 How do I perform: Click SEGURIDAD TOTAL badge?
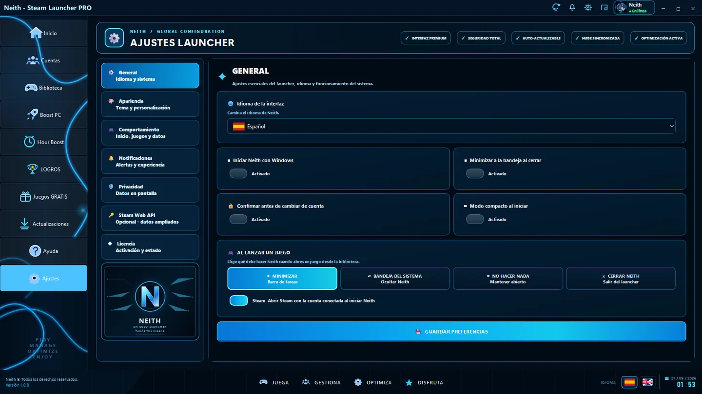[481, 38]
